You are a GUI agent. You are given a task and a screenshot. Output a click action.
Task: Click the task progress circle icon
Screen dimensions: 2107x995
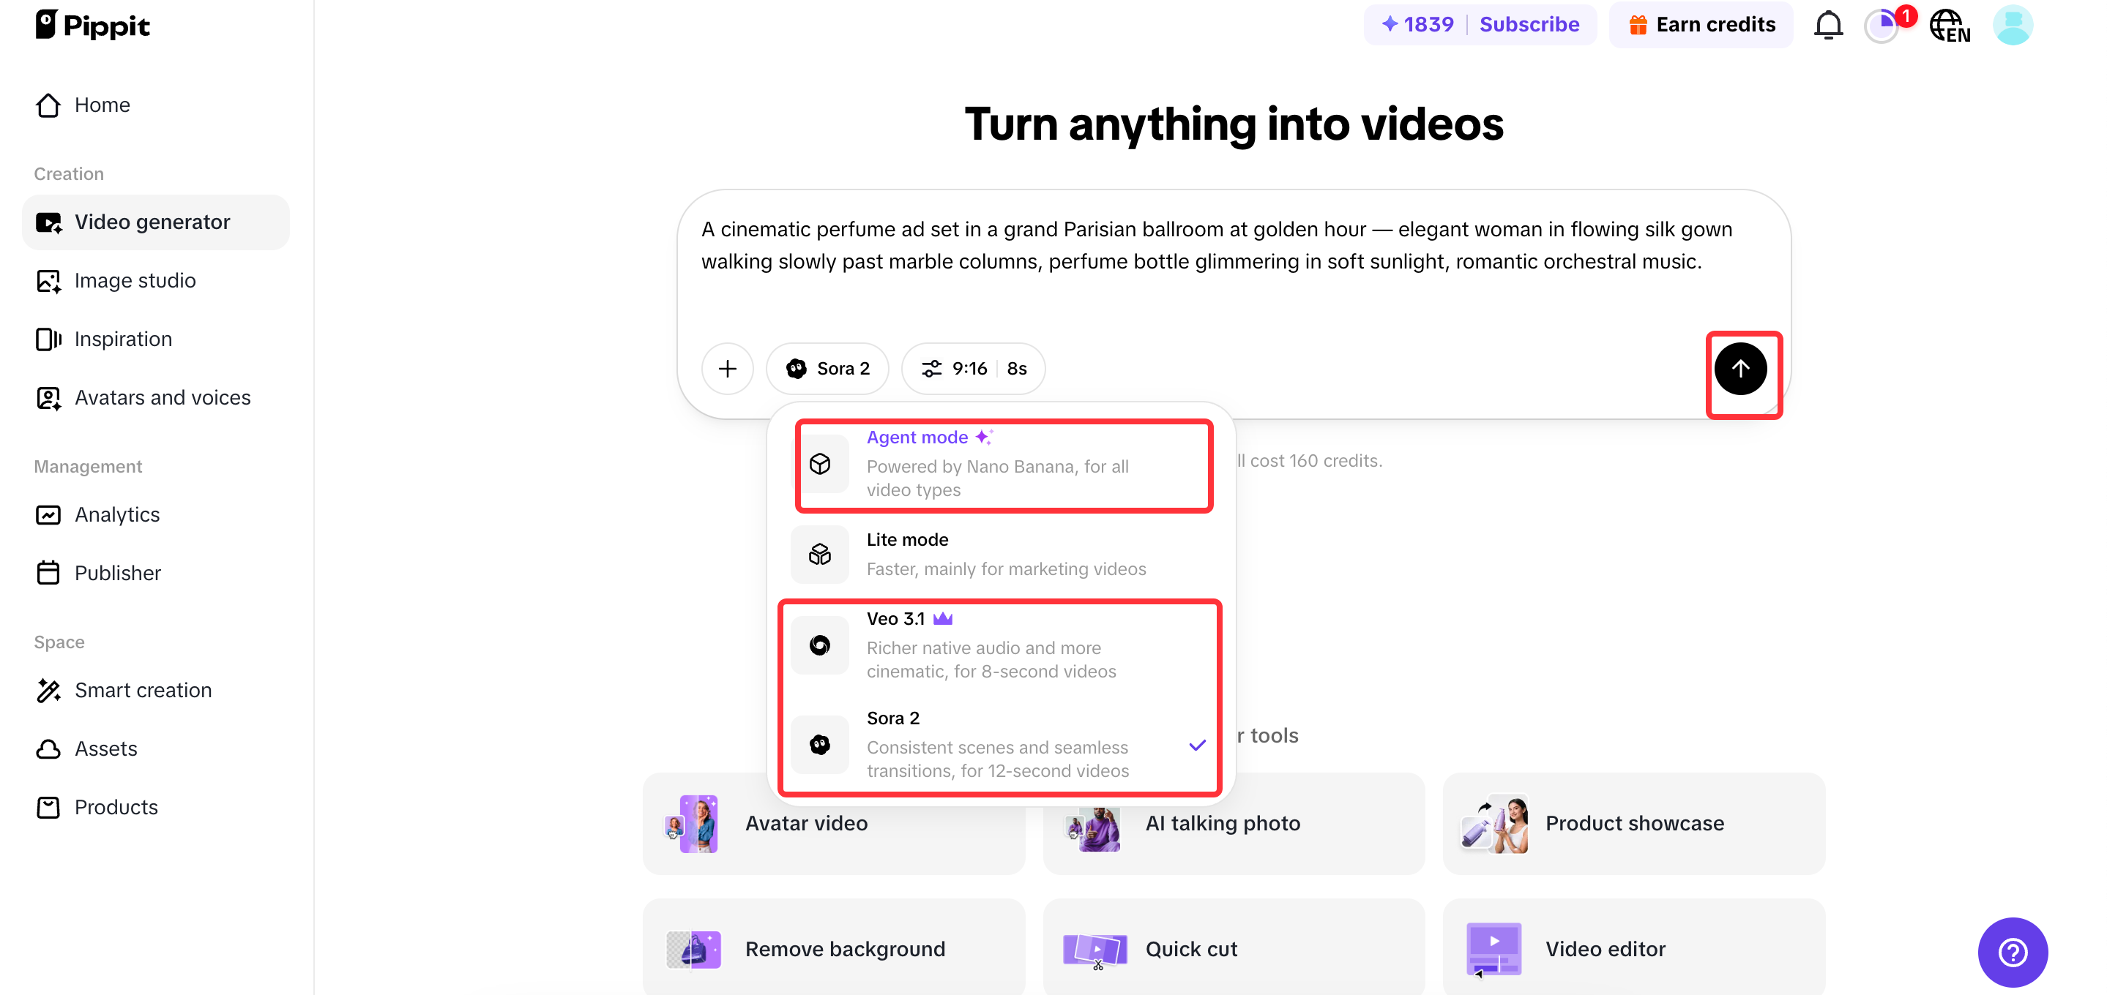point(1881,26)
